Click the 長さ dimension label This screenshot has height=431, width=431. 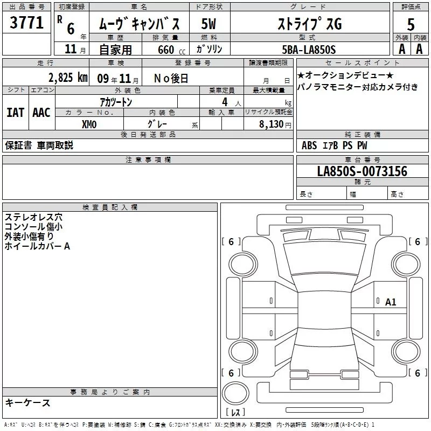click(306, 194)
